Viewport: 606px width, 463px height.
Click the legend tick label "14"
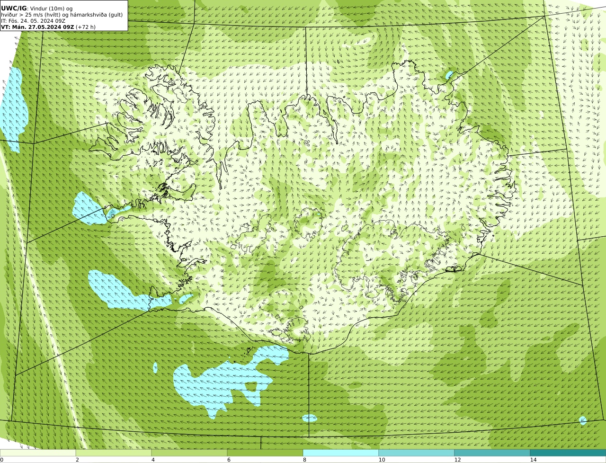[x=533, y=460]
